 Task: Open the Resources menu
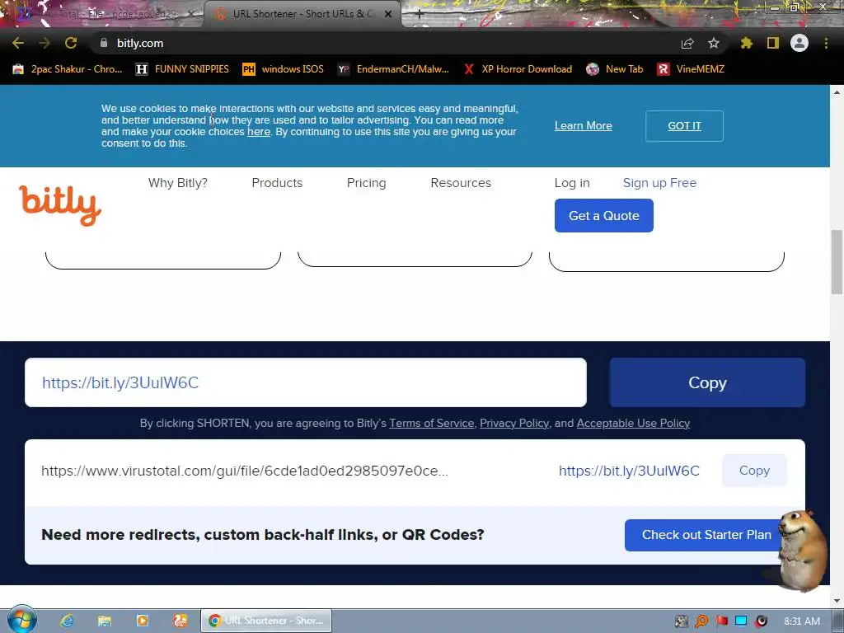pos(461,183)
